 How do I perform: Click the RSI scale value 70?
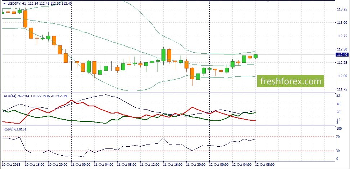point(338,137)
